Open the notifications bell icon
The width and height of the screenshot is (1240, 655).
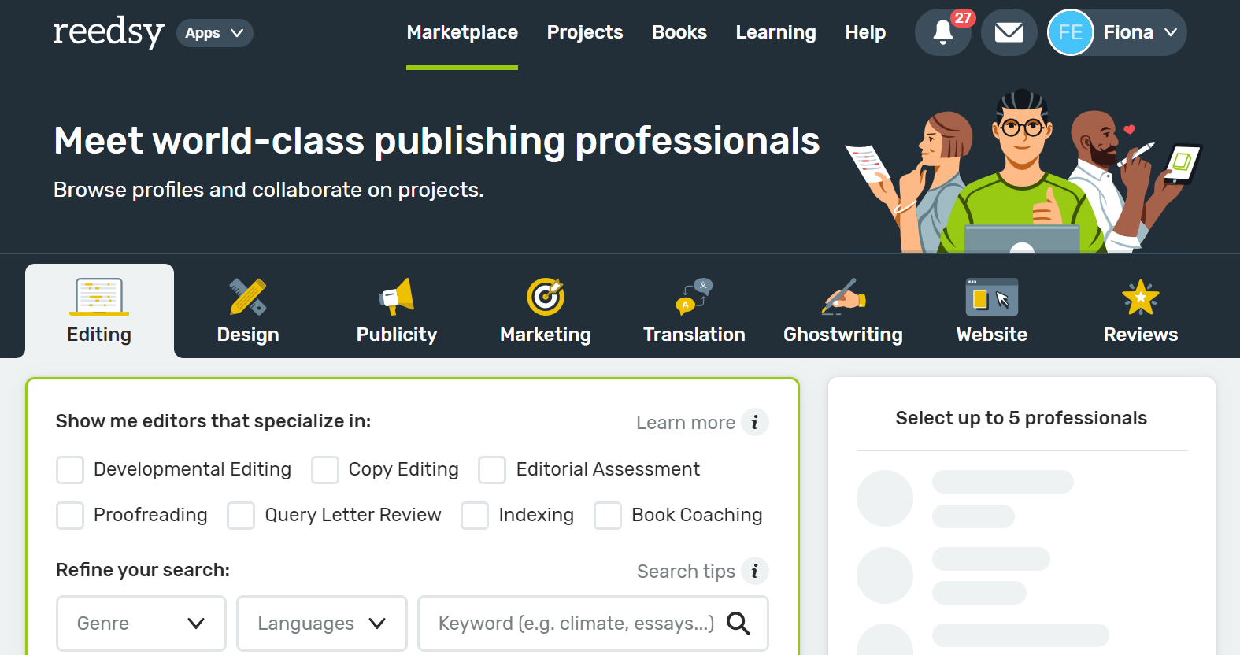(942, 32)
